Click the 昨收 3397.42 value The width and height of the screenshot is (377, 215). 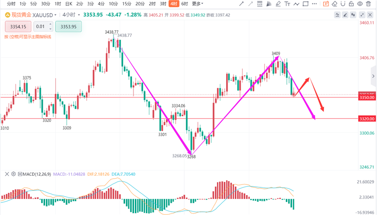coord(218,15)
